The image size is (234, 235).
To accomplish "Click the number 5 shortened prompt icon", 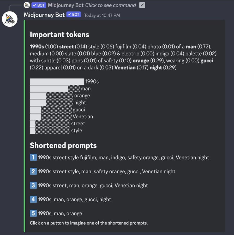I will click(33, 213).
